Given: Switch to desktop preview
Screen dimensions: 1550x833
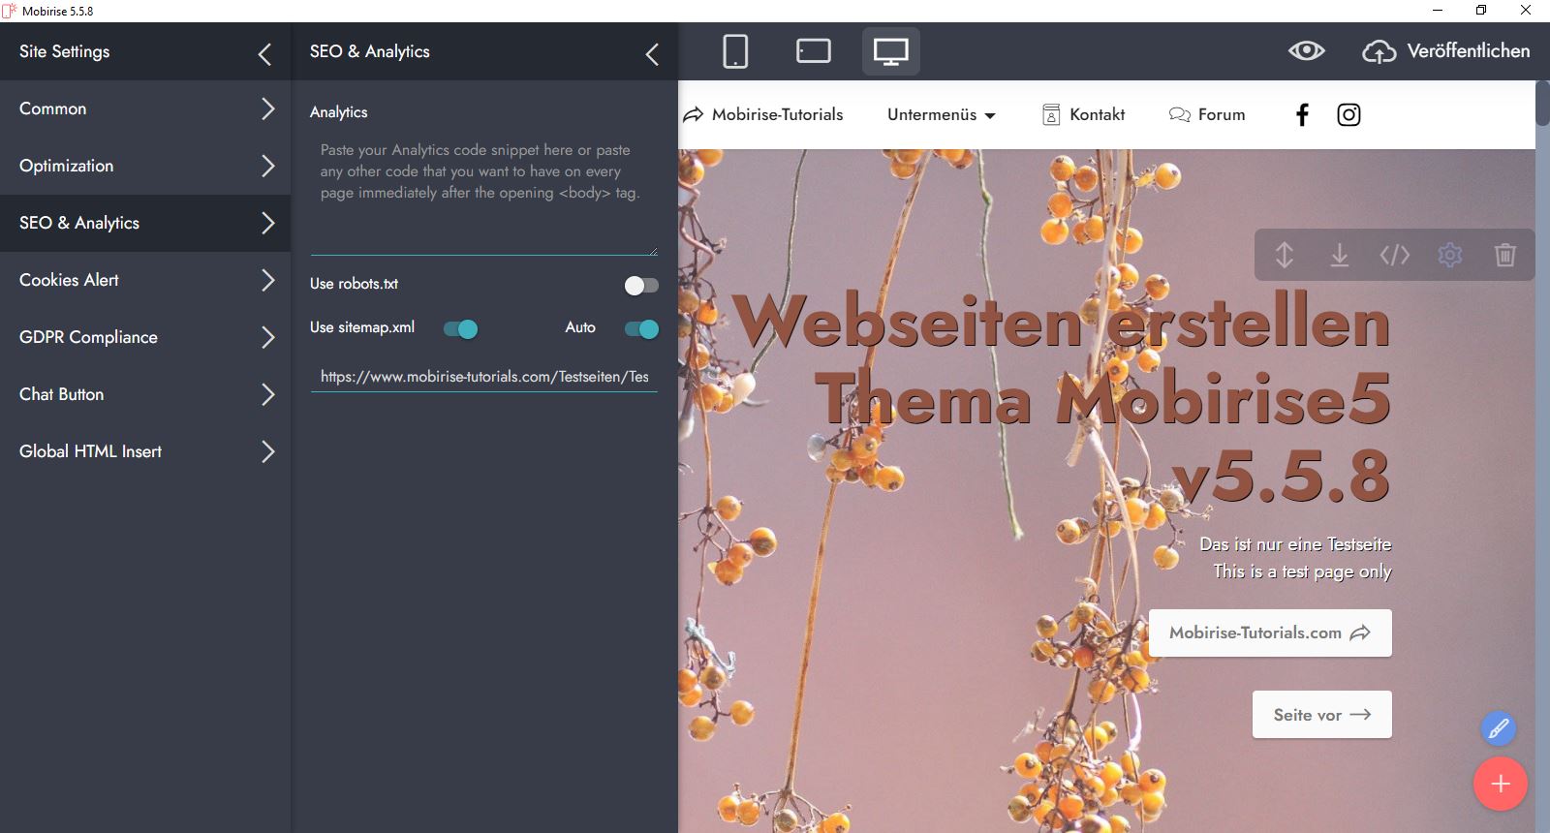Looking at the screenshot, I should click(891, 51).
